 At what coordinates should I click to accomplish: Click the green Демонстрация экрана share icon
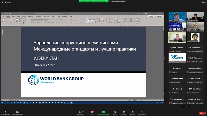(103, 112)
